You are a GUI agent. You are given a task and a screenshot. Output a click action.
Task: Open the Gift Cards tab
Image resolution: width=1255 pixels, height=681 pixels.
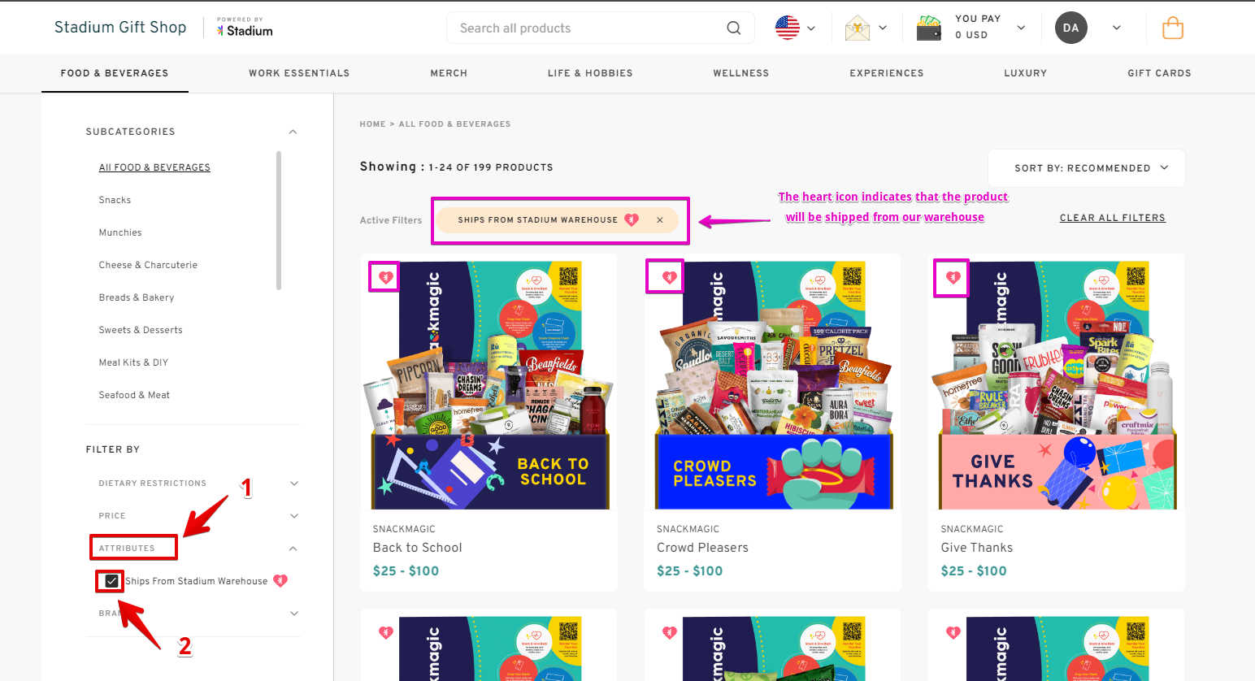tap(1159, 73)
